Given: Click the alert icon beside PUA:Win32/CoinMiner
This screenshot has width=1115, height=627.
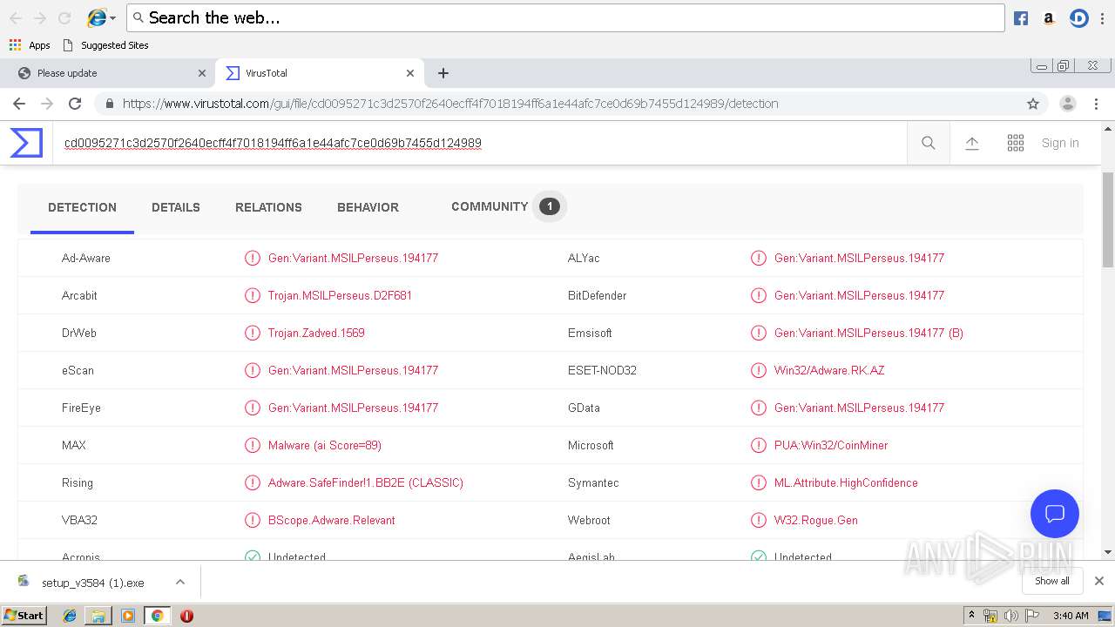Looking at the screenshot, I should 759,445.
